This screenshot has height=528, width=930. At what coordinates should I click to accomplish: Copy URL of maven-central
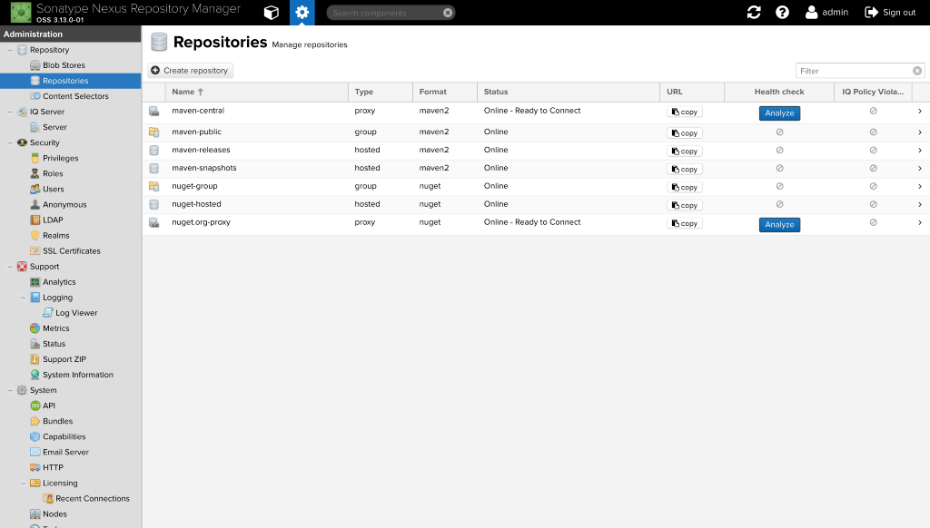coord(685,112)
